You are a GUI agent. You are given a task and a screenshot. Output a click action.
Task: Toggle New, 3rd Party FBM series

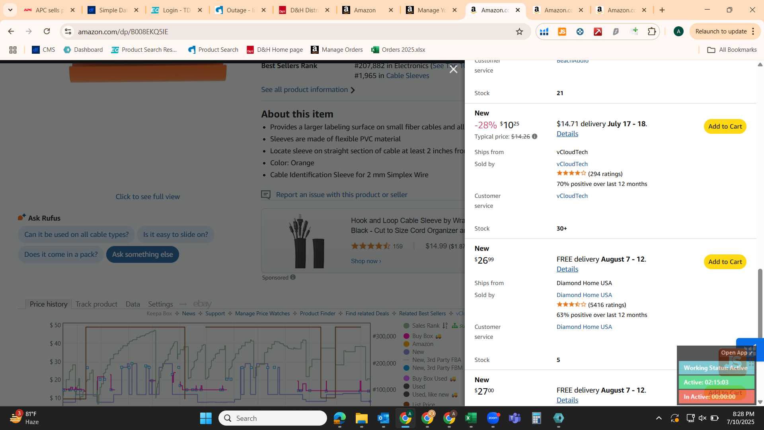pyautogui.click(x=433, y=368)
